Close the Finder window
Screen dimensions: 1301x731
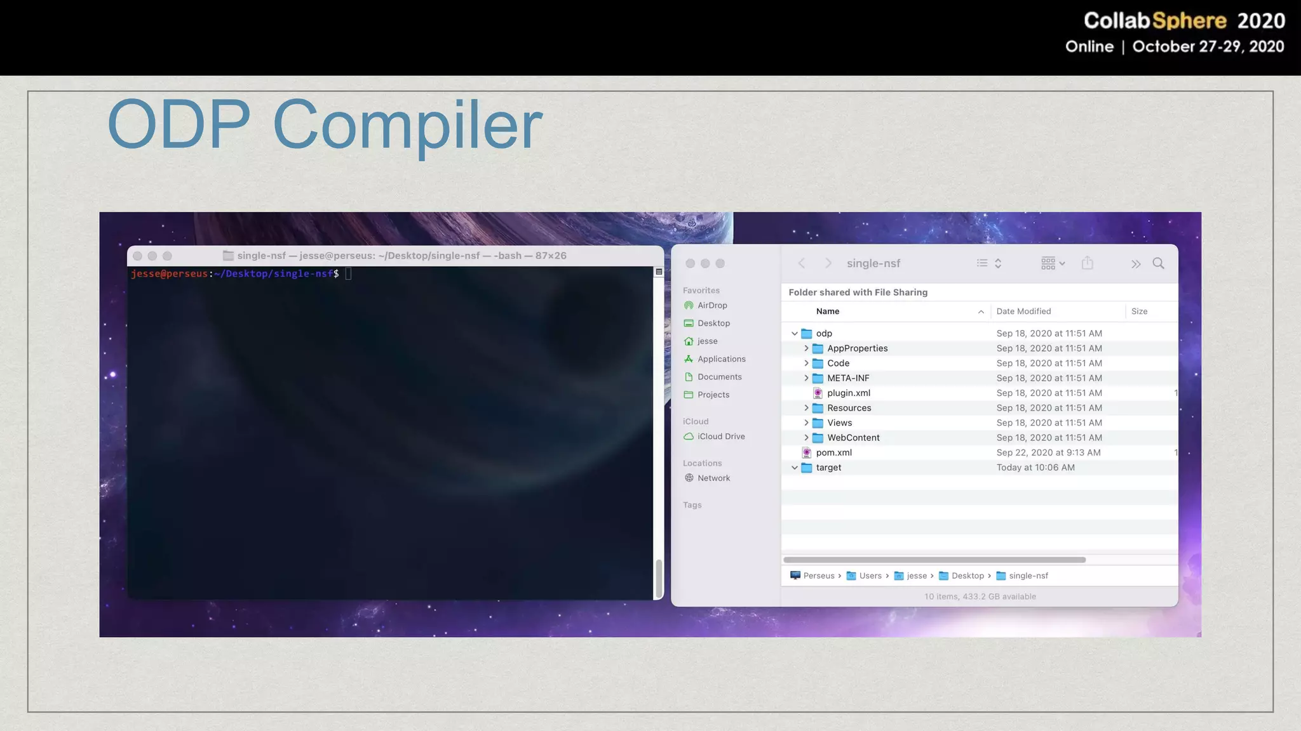(690, 263)
